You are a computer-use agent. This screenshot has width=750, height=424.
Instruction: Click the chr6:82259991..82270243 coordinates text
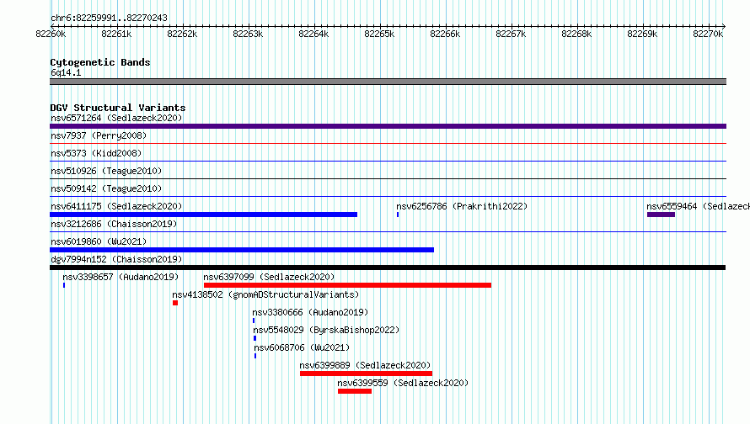(109, 18)
